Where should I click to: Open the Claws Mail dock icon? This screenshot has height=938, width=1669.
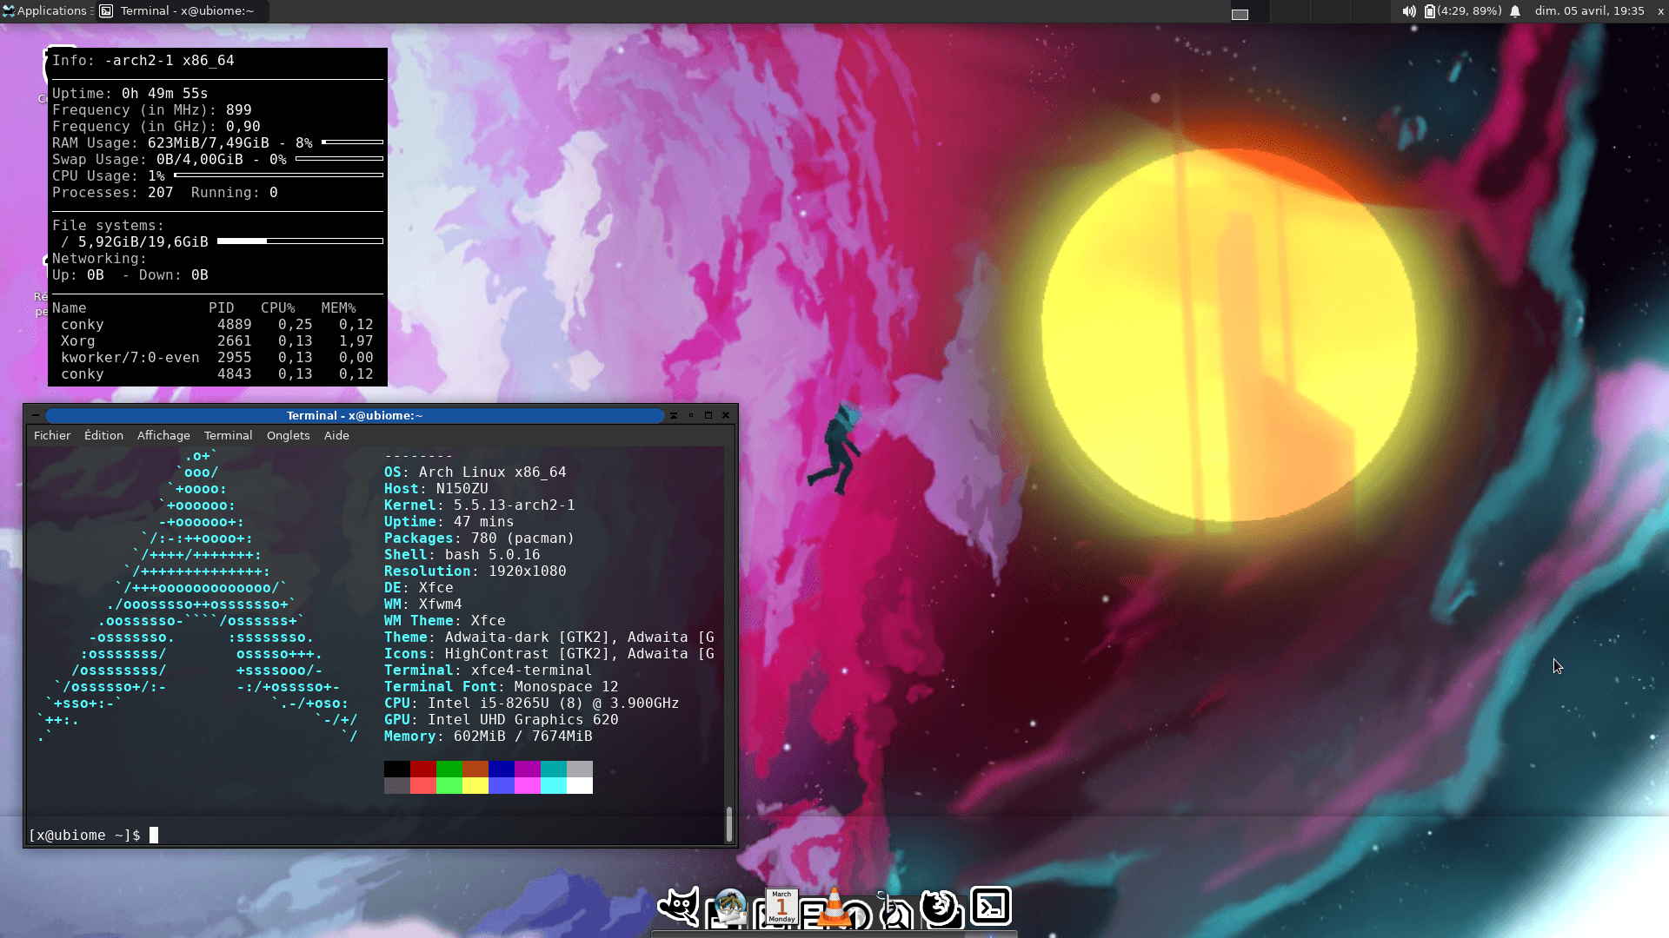[730, 908]
